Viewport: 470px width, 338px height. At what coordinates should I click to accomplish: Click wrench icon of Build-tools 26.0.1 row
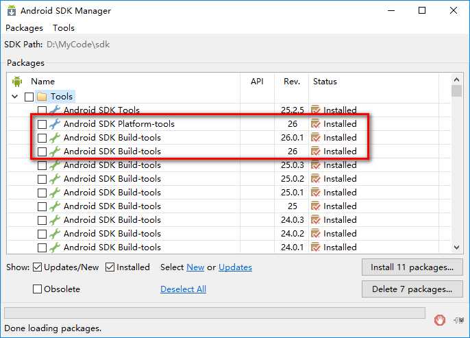(x=55, y=138)
